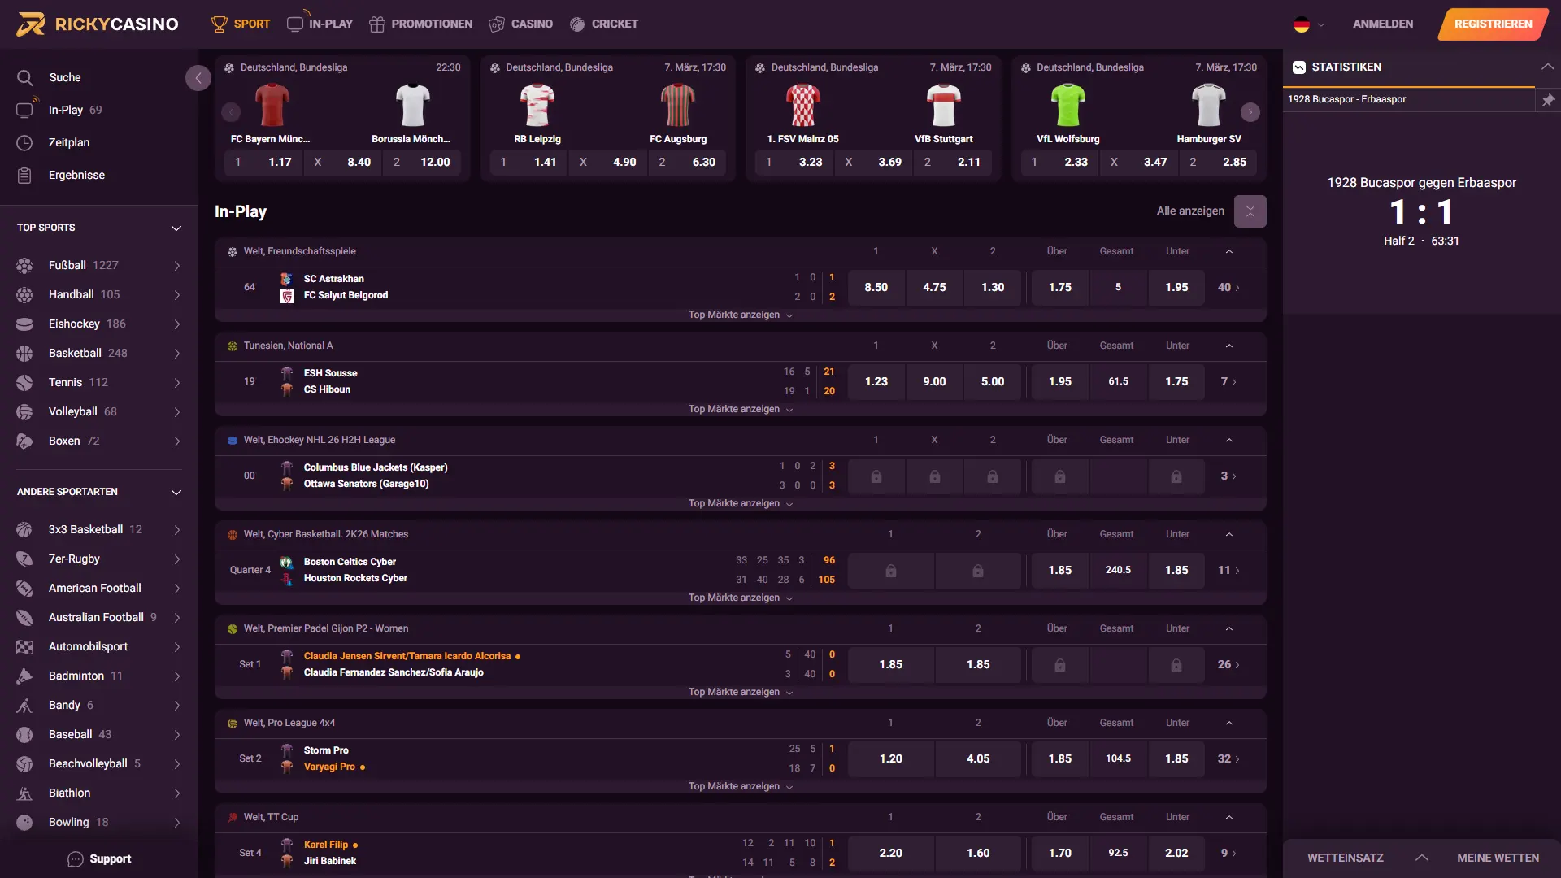
Task: Collapse the Top Sports section
Action: [176, 228]
